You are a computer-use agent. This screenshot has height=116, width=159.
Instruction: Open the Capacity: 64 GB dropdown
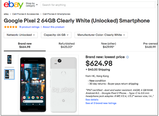click(56, 35)
